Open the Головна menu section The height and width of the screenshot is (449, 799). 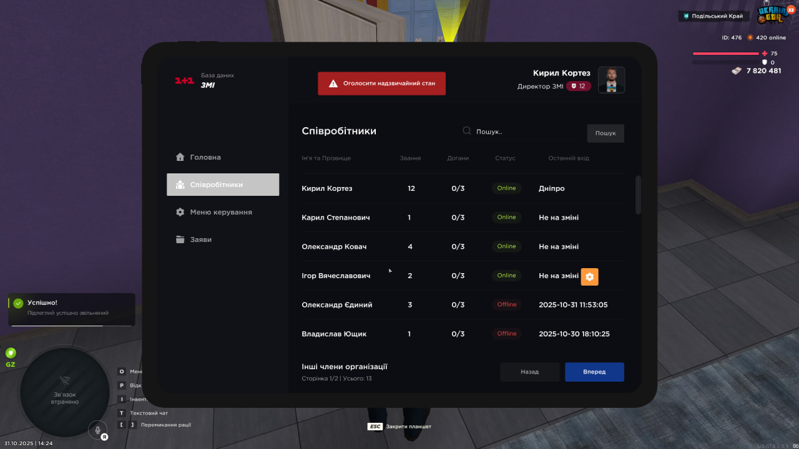click(223, 157)
